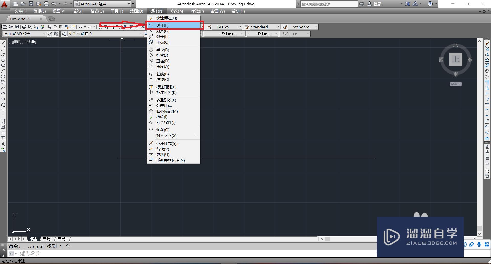Select the Line tool in draw toolbar
The image size is (491, 264).
3,43
